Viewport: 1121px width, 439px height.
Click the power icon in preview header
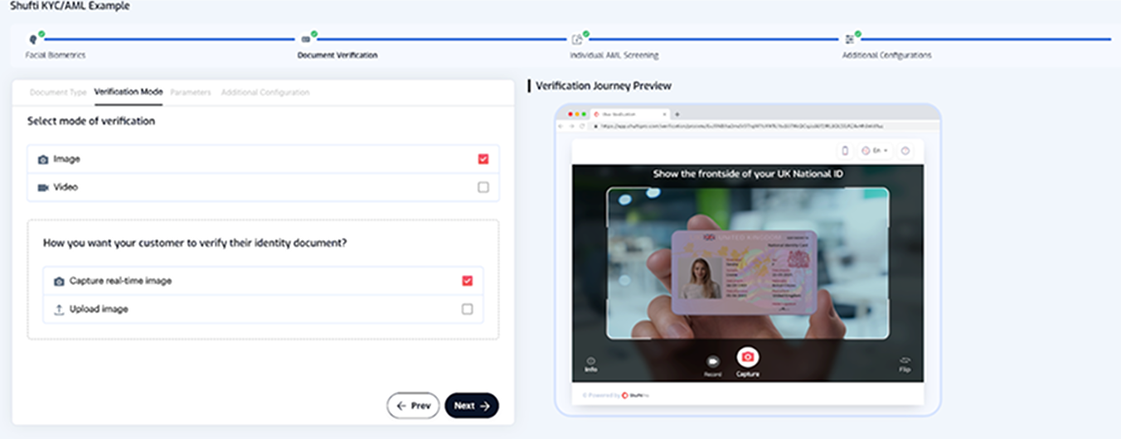905,151
